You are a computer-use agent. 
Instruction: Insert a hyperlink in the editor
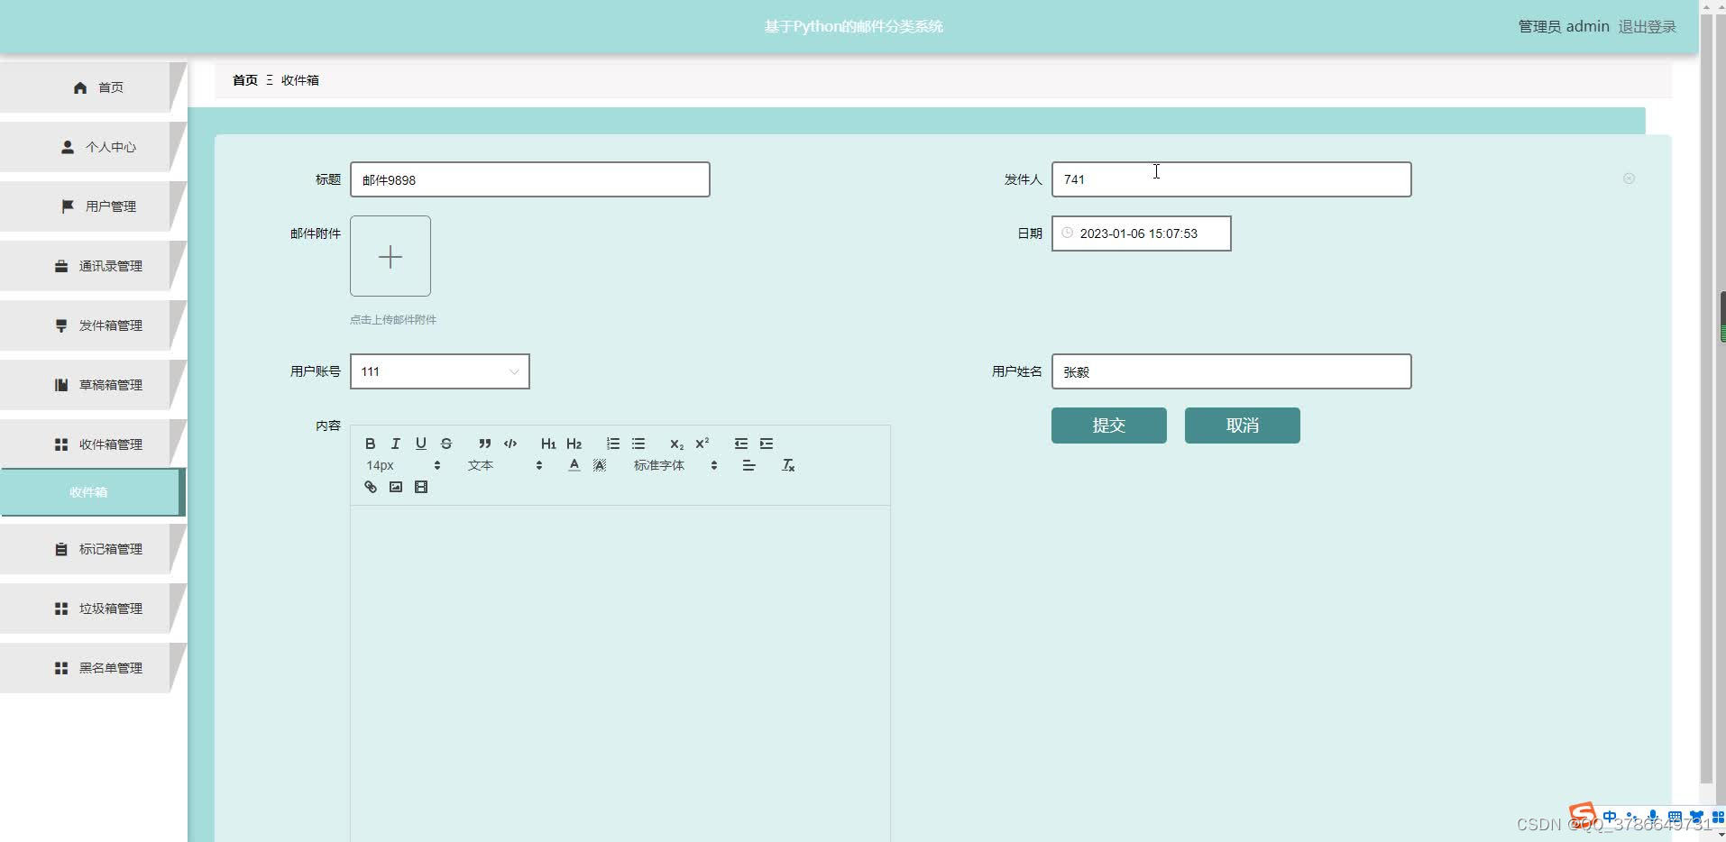click(x=370, y=487)
